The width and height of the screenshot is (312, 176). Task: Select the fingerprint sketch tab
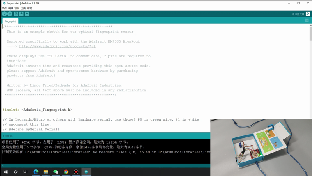click(x=11, y=21)
